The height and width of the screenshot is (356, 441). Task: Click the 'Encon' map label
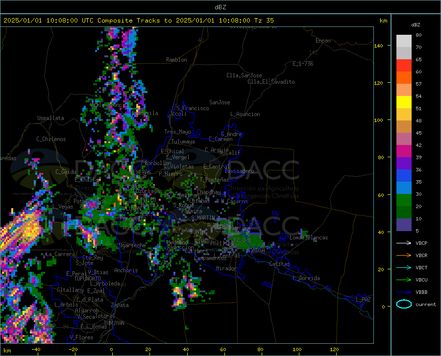pyautogui.click(x=323, y=41)
